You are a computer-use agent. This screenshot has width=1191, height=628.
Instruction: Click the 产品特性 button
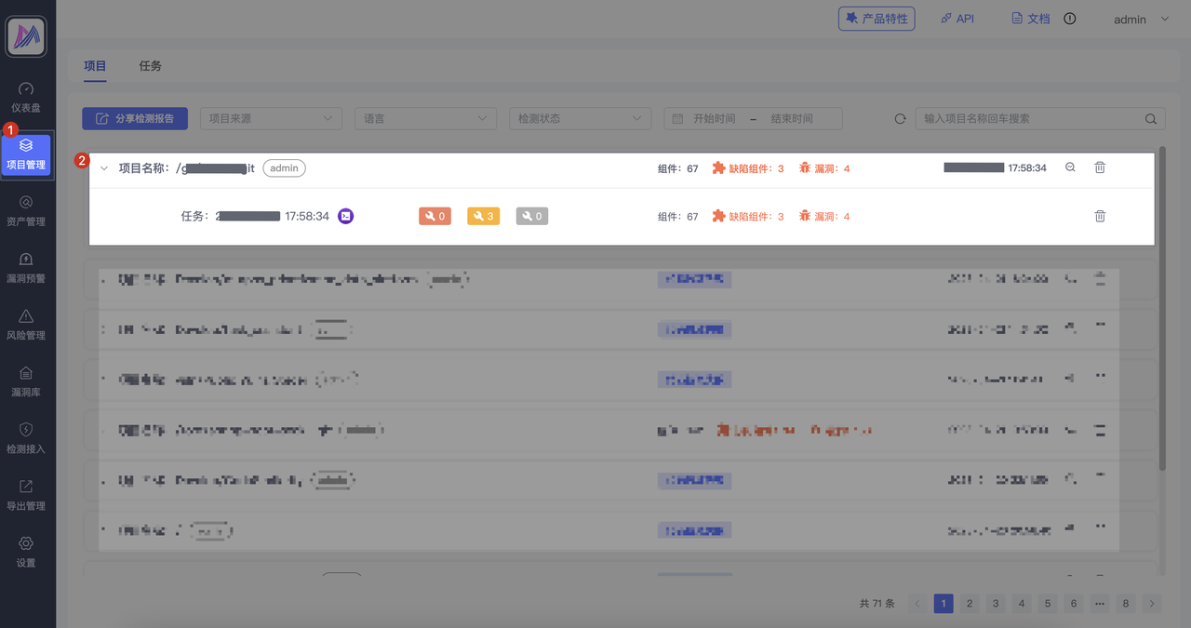pos(877,19)
